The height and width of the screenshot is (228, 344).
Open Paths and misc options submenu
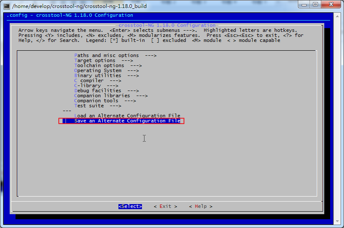pyautogui.click(x=115, y=55)
